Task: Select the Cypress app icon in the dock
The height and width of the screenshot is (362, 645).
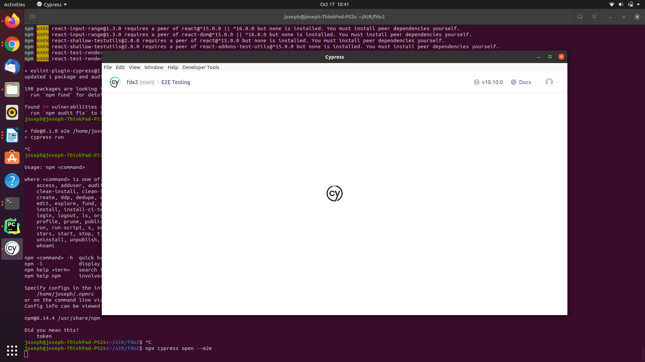Action: 12,249
